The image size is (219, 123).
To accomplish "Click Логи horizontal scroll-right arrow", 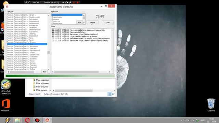I will [109, 72].
